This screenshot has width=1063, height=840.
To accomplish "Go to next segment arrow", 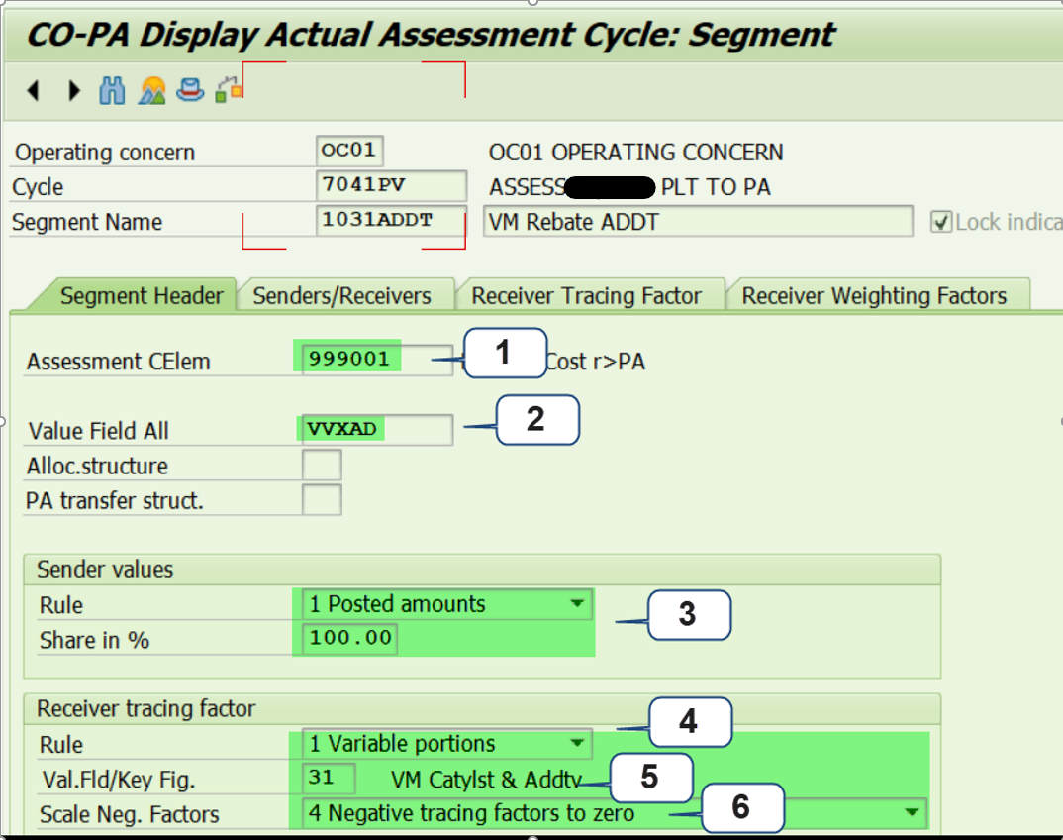I will pyautogui.click(x=73, y=91).
